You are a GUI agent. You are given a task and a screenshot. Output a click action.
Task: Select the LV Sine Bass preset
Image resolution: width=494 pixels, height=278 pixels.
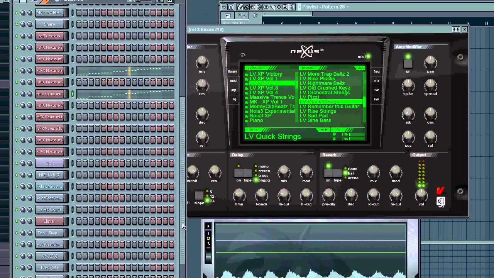[315, 120]
